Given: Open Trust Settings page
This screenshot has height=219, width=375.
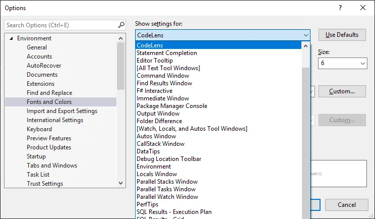Looking at the screenshot, I should click(x=45, y=184).
